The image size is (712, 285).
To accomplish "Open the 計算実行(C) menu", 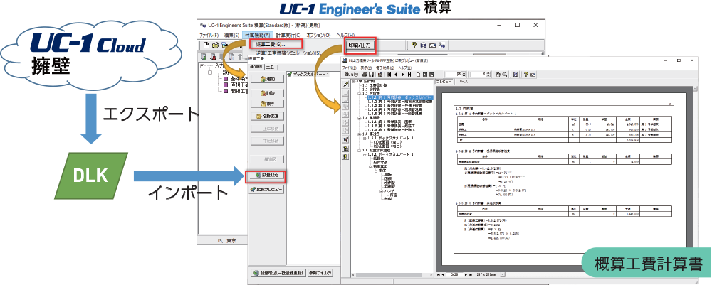I will (x=288, y=35).
